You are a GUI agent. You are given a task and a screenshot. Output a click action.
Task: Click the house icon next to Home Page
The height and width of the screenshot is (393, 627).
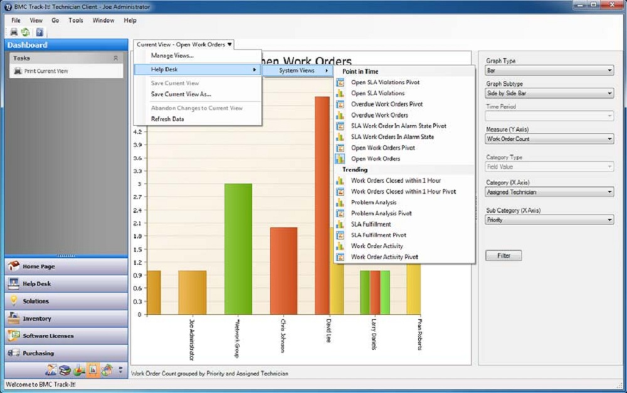pyautogui.click(x=14, y=266)
